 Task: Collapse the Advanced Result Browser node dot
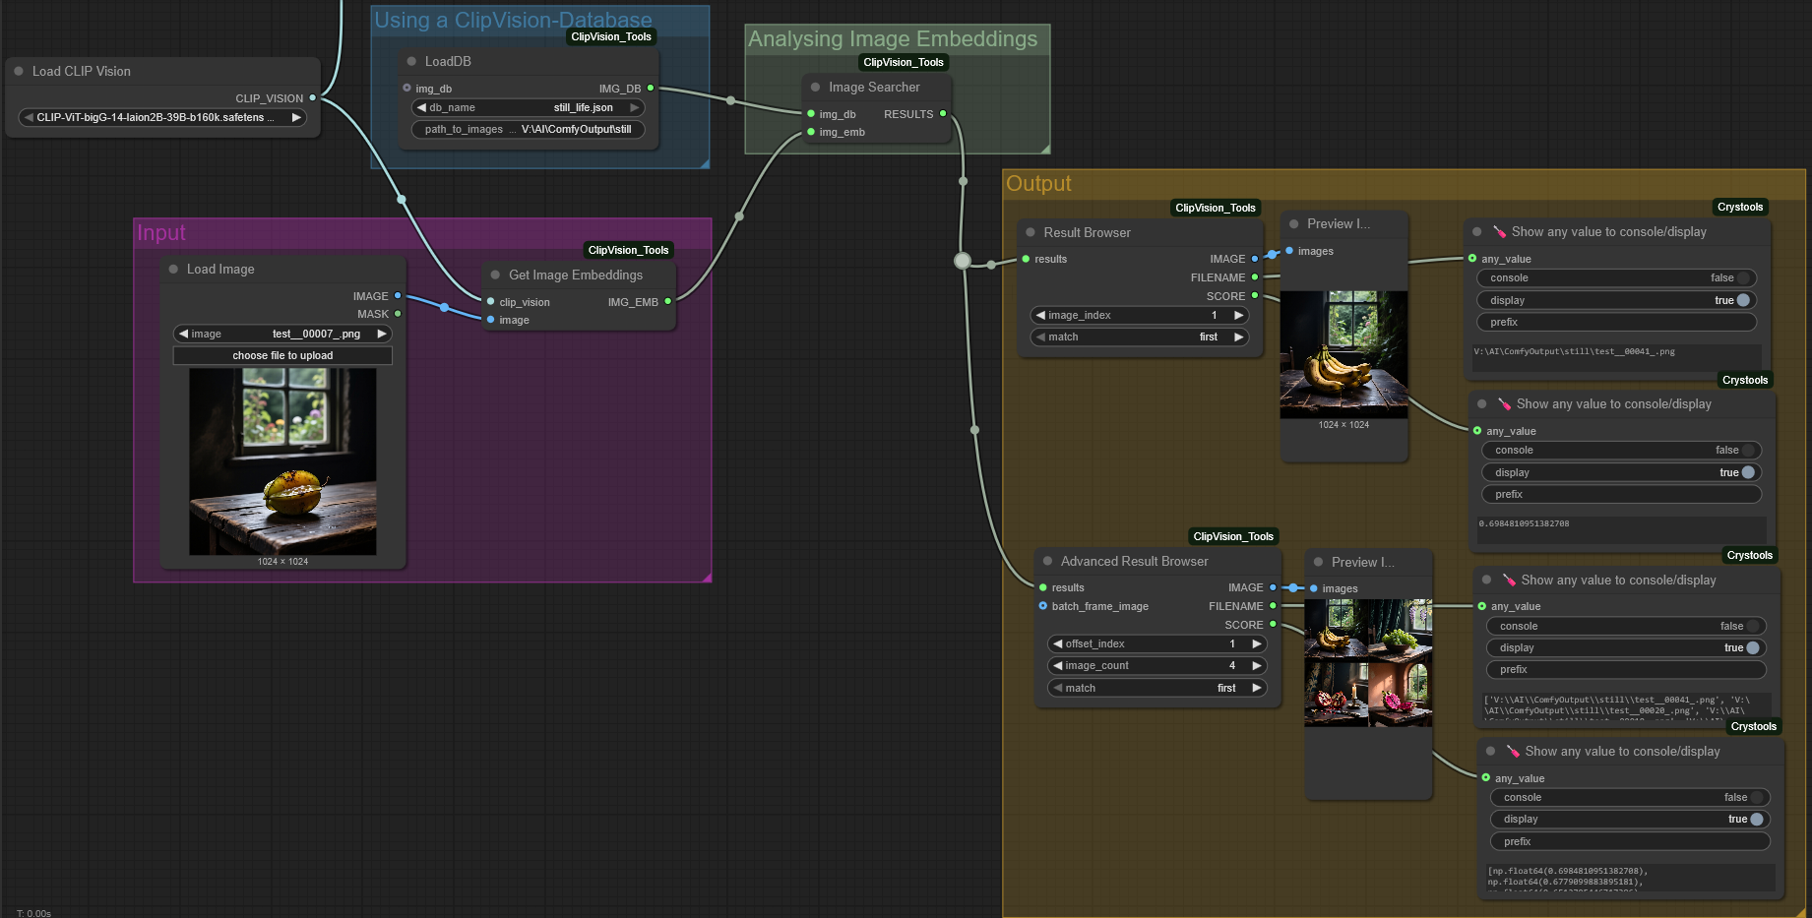coord(1047,561)
